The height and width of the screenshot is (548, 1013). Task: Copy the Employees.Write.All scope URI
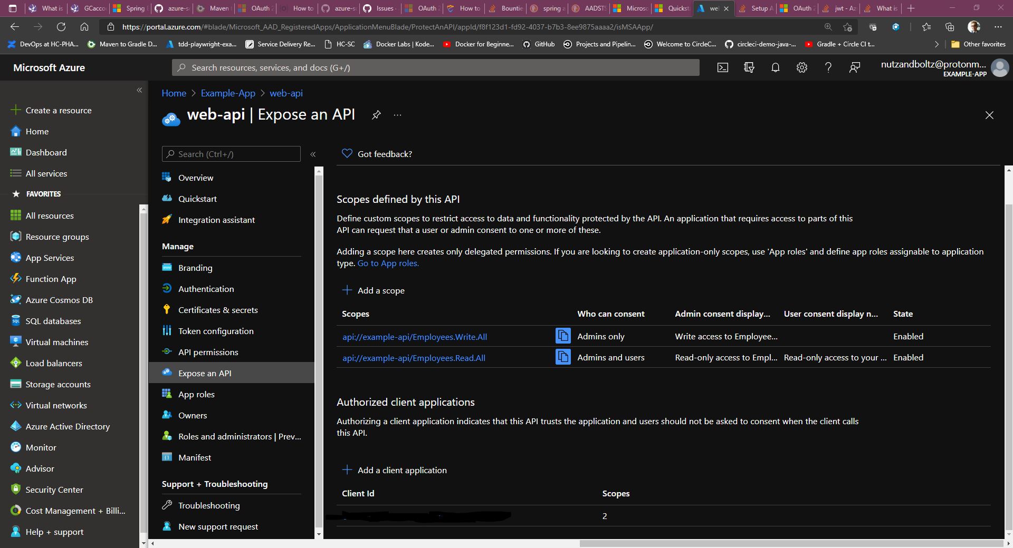coord(563,336)
